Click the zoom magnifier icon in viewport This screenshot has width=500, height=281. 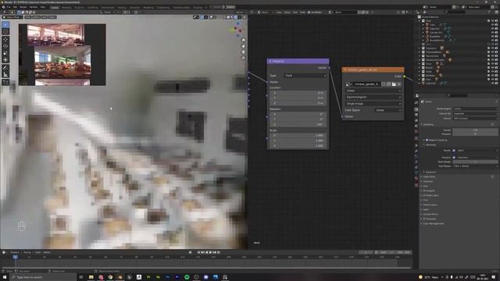(x=243, y=40)
